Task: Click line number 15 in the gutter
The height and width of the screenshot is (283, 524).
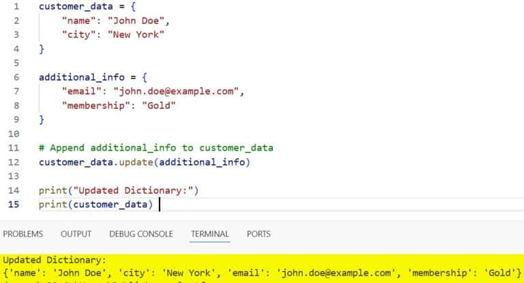Action: click(x=14, y=205)
